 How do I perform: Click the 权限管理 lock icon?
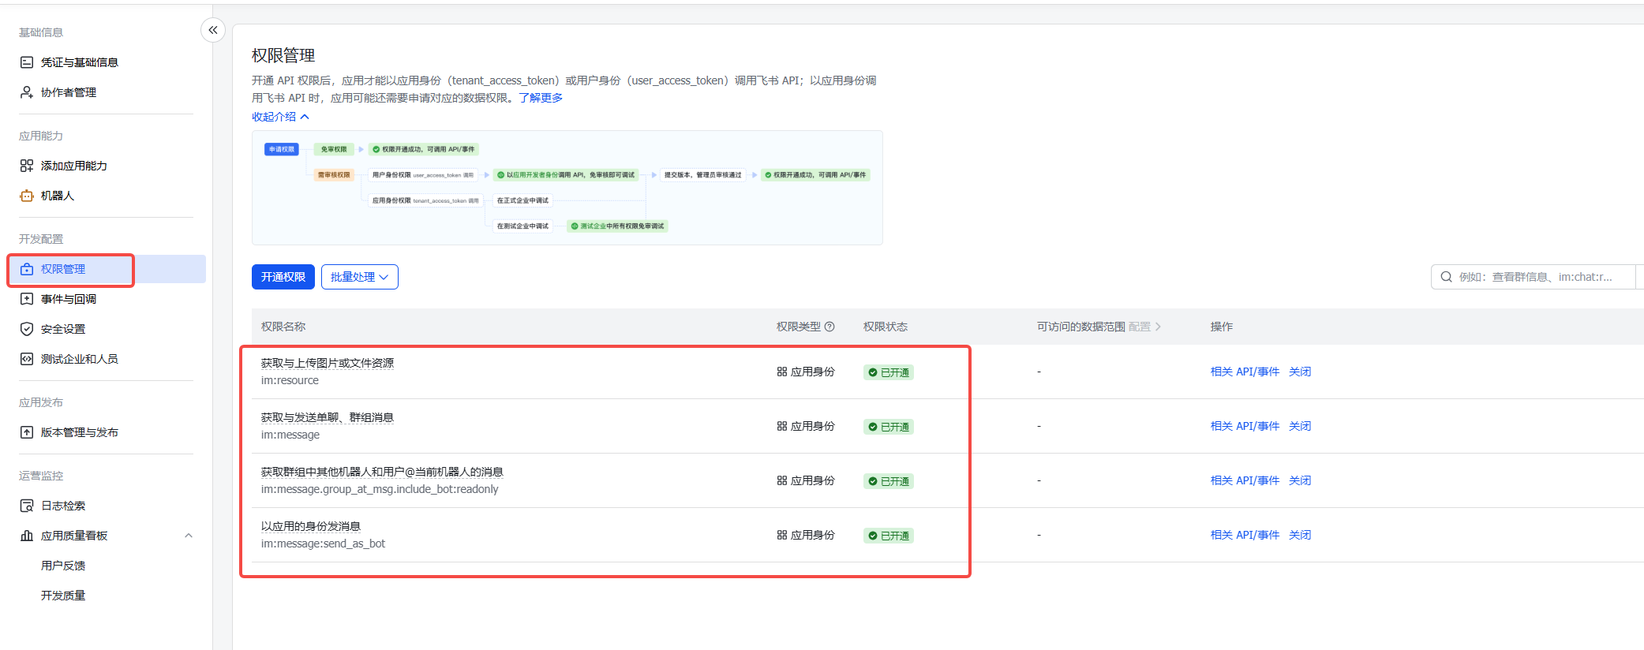(x=27, y=269)
